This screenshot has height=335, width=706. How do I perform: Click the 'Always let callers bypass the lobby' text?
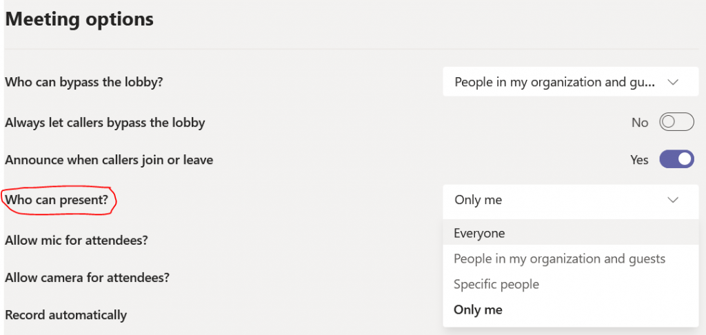tap(105, 123)
